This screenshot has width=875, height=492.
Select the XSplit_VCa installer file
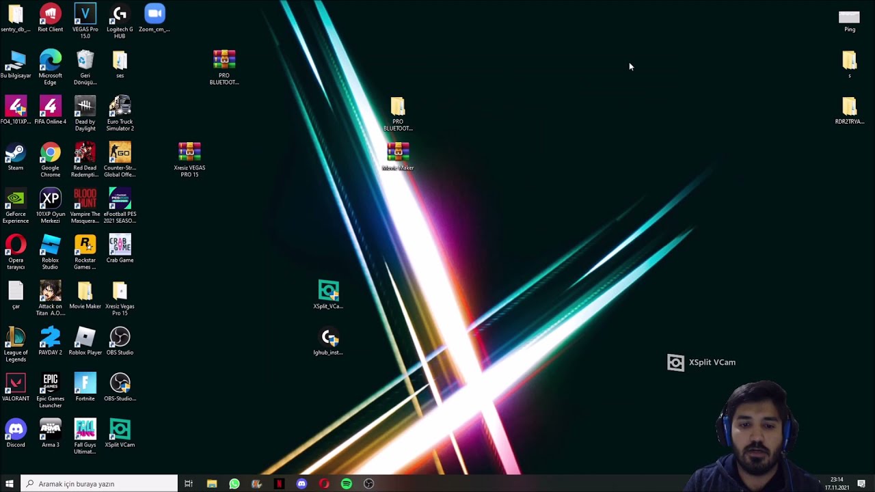pyautogui.click(x=328, y=295)
